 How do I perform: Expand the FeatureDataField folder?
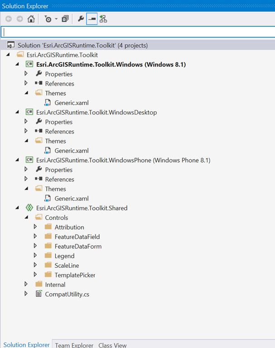[x=35, y=236]
